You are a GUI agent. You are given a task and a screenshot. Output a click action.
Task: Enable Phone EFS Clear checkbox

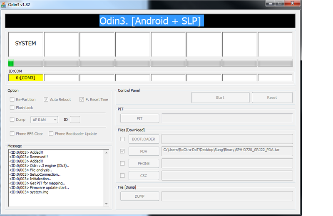click(x=12, y=134)
